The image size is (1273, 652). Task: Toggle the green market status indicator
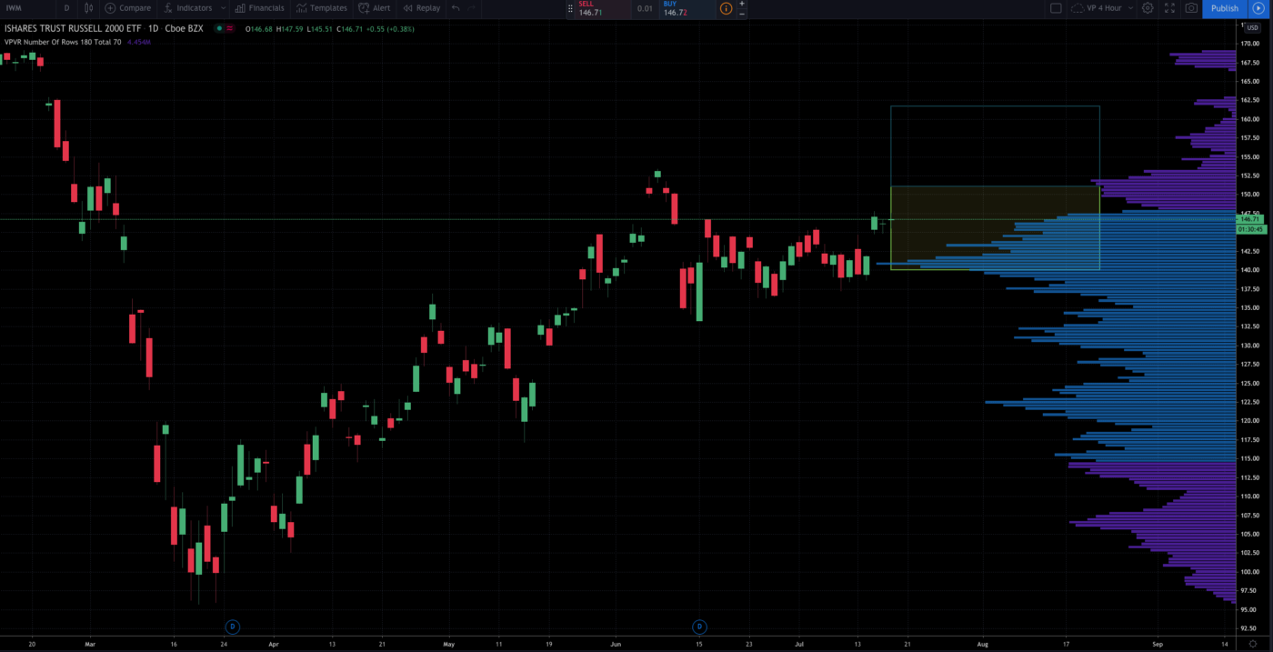click(218, 28)
